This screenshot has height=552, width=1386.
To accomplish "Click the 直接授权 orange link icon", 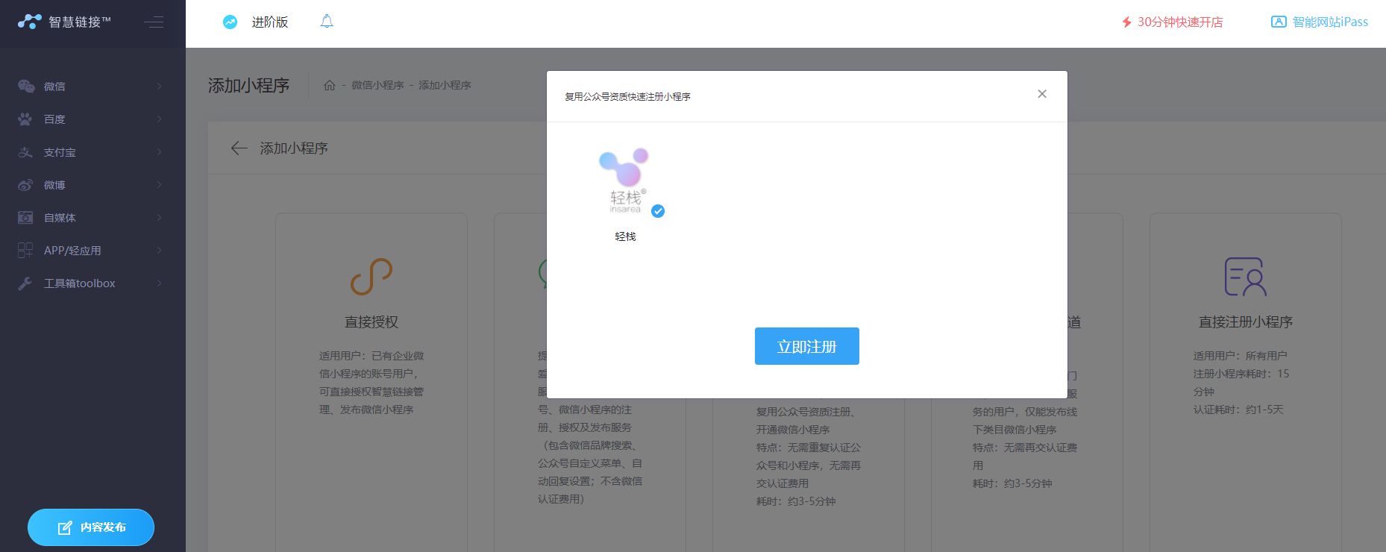I will (371, 277).
